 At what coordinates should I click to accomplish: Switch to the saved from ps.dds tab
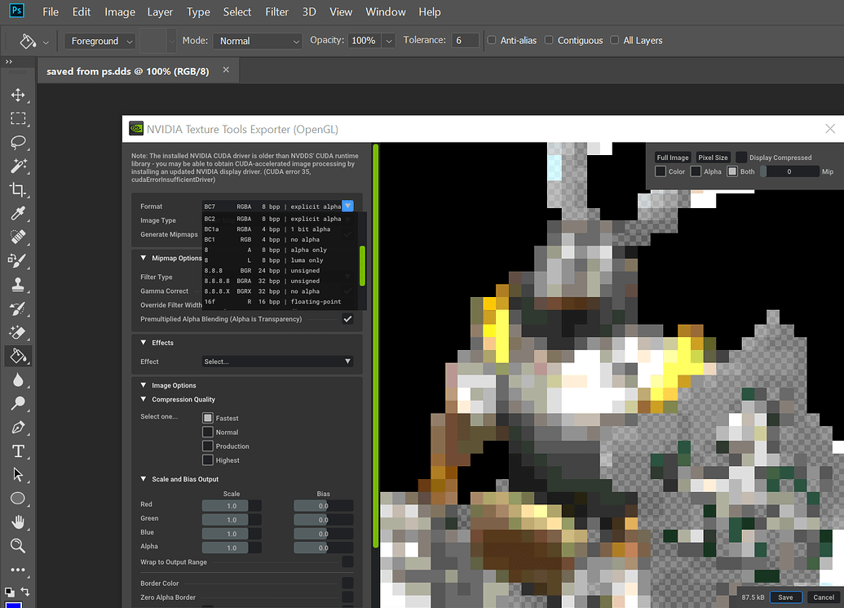point(126,71)
